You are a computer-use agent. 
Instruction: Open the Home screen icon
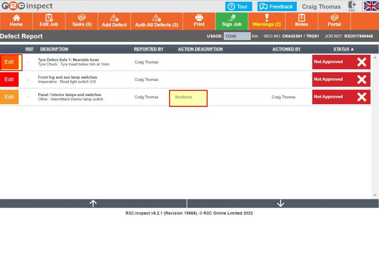point(16,21)
